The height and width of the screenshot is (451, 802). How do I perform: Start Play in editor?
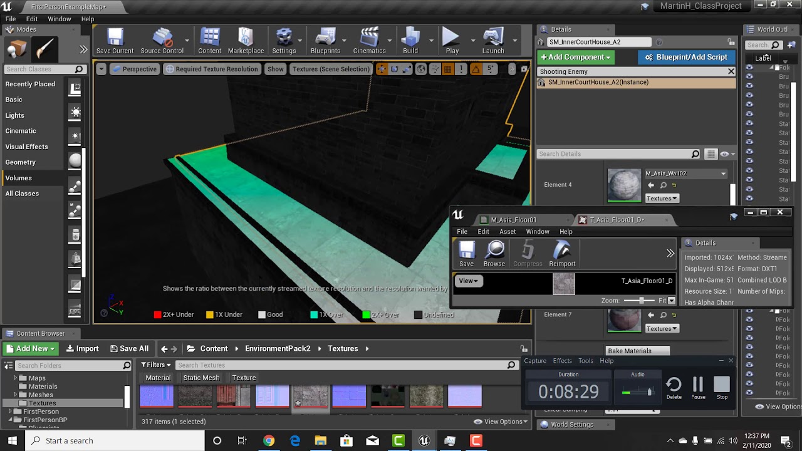(x=452, y=41)
